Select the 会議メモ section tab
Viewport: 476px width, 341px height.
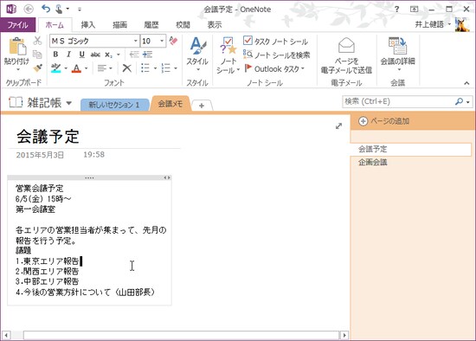pyautogui.click(x=170, y=104)
